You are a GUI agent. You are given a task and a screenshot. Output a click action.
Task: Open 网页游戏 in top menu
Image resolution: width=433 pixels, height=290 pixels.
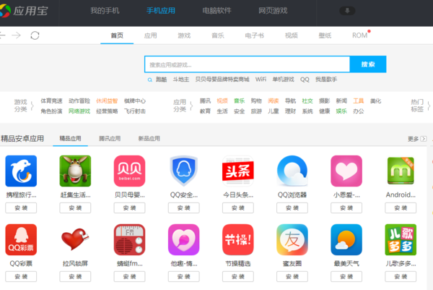point(273,11)
